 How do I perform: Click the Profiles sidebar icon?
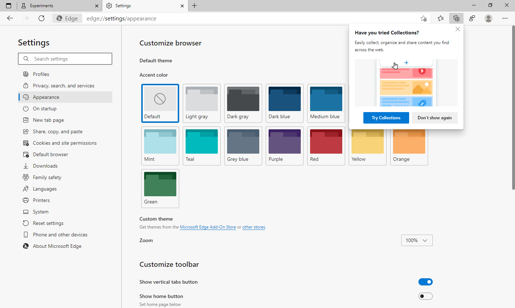pos(26,74)
